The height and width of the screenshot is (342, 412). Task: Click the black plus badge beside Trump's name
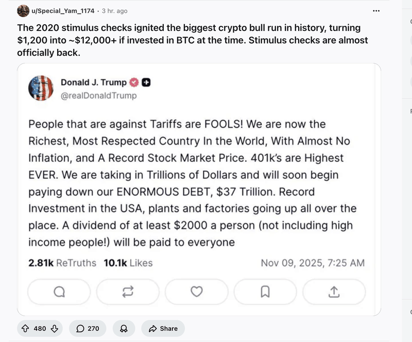tap(146, 83)
